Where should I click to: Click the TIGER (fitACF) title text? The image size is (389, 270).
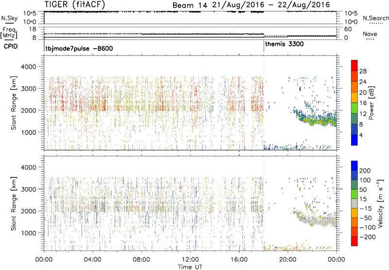click(75, 4)
